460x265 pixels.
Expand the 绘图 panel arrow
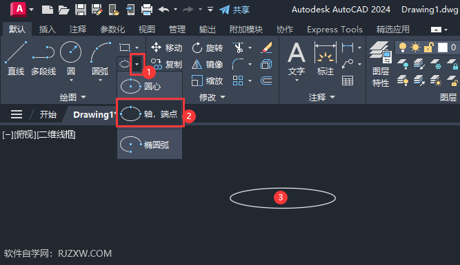click(x=83, y=97)
